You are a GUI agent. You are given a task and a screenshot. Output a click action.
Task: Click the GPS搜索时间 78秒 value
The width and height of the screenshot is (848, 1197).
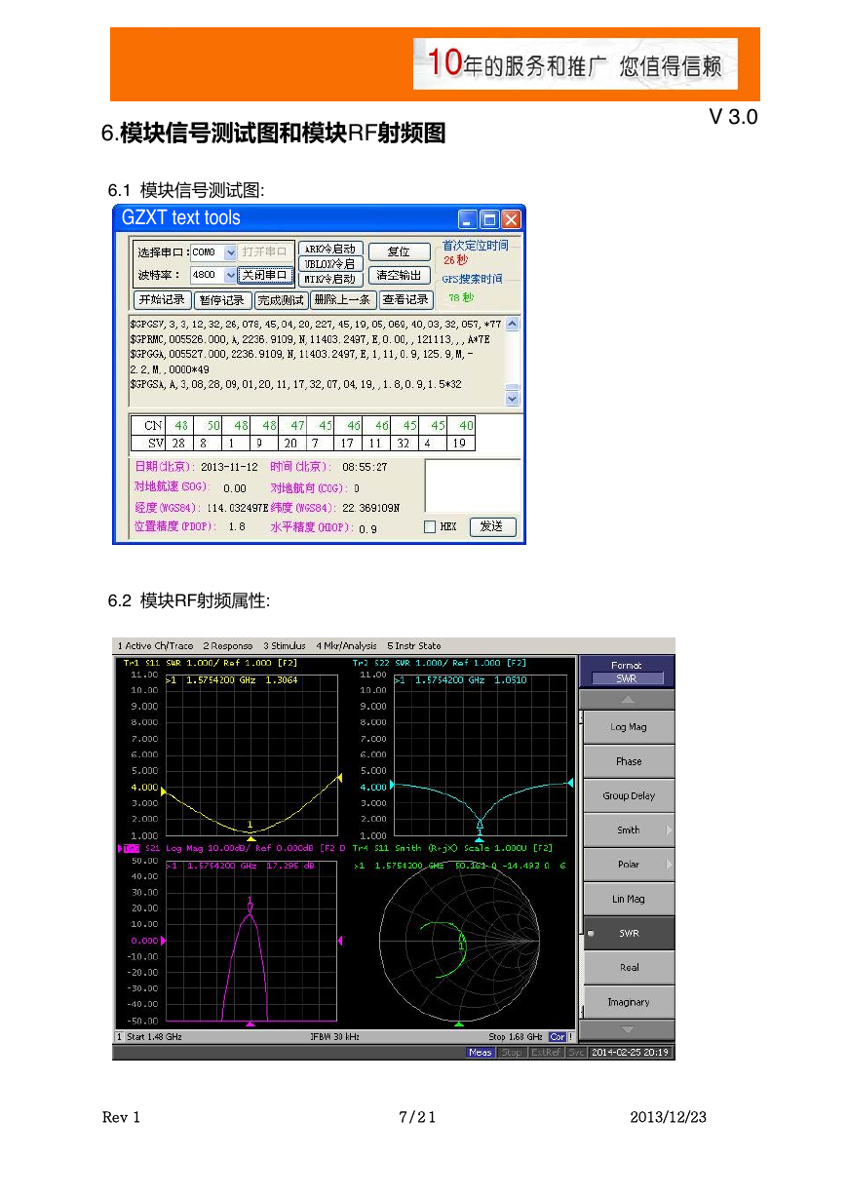click(x=461, y=297)
